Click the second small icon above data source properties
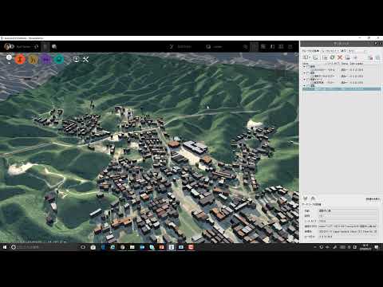This screenshot has width=383, height=287. click(x=313, y=199)
